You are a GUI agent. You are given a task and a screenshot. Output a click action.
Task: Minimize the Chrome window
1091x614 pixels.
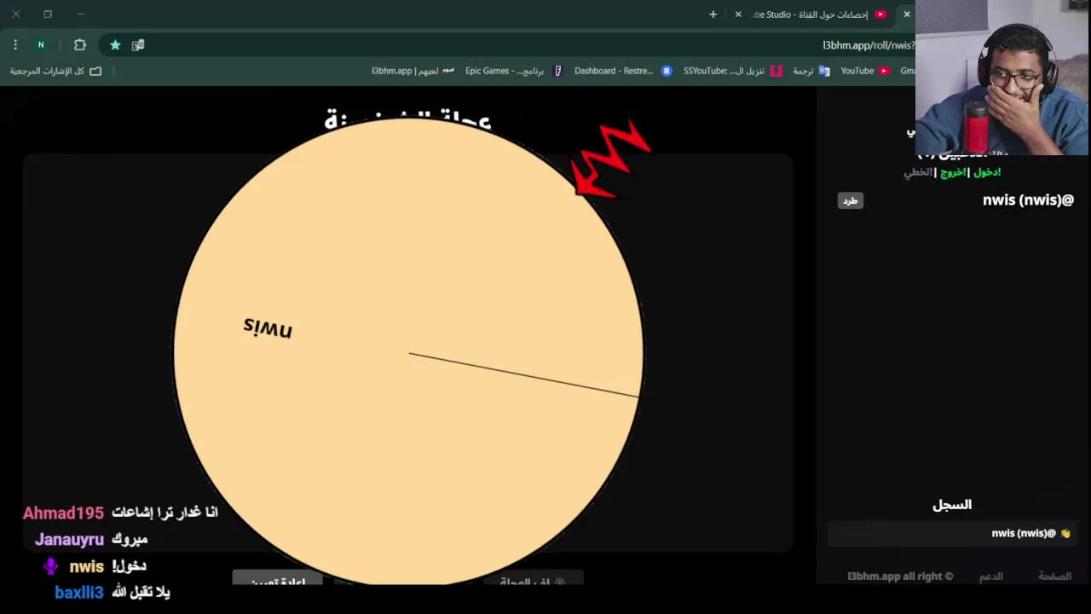point(80,14)
